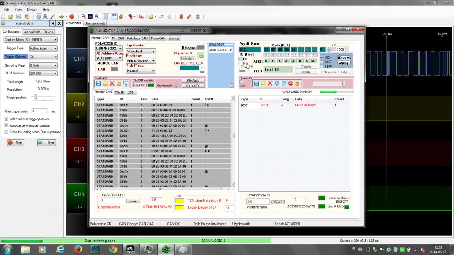Image resolution: width=454 pixels, height=255 pixels.
Task: Click the save icon in Tools RX
Action: 98,84
